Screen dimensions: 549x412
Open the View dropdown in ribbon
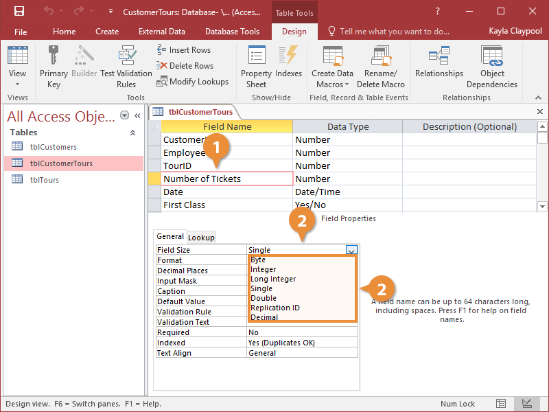[x=18, y=84]
